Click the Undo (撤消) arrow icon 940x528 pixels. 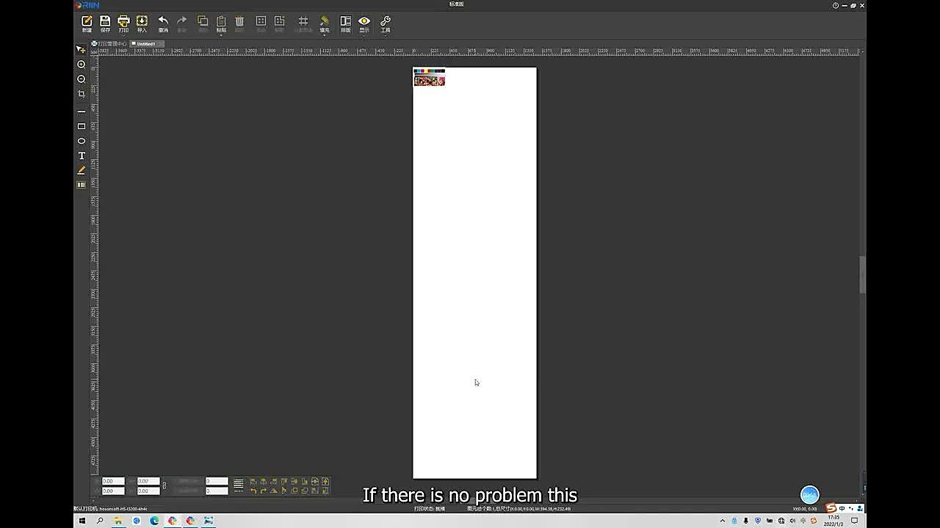(163, 23)
